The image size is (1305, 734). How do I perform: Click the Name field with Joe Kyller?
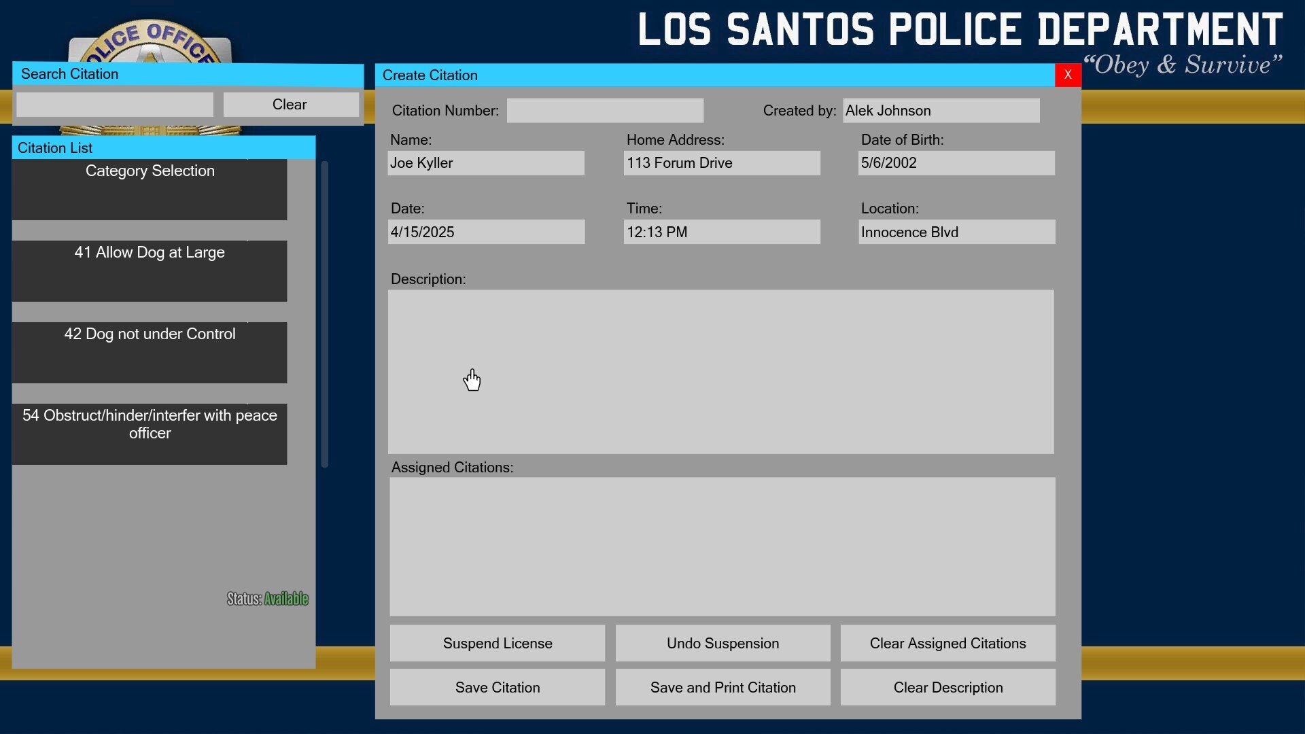click(x=485, y=163)
